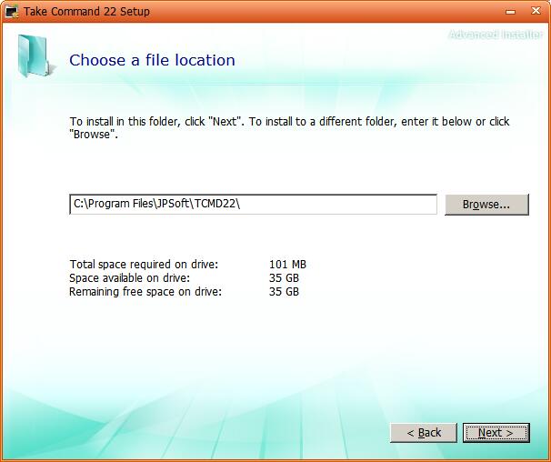Click 'Total space required on drive:' label
The width and height of the screenshot is (551, 462).
point(144,264)
